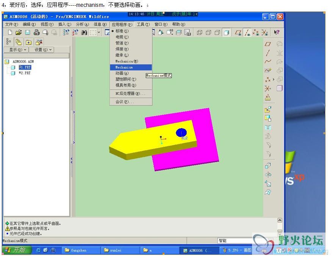The width and height of the screenshot is (332, 258).
Task: Switch to the xunlei taskbar folder
Action: click(x=120, y=250)
